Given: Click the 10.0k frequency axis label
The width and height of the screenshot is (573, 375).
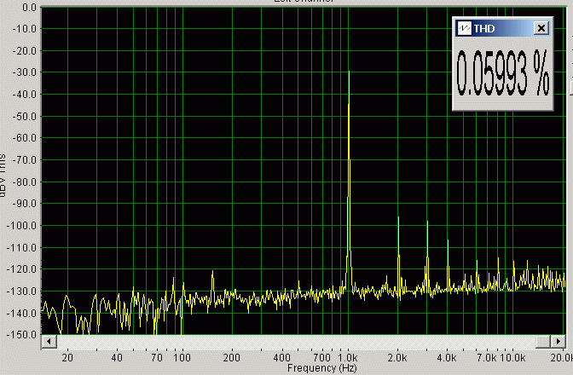Looking at the screenshot, I should tap(512, 357).
